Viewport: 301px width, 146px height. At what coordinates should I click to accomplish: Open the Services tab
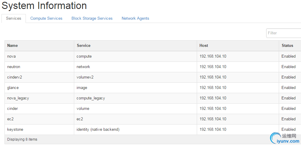coord(14,18)
